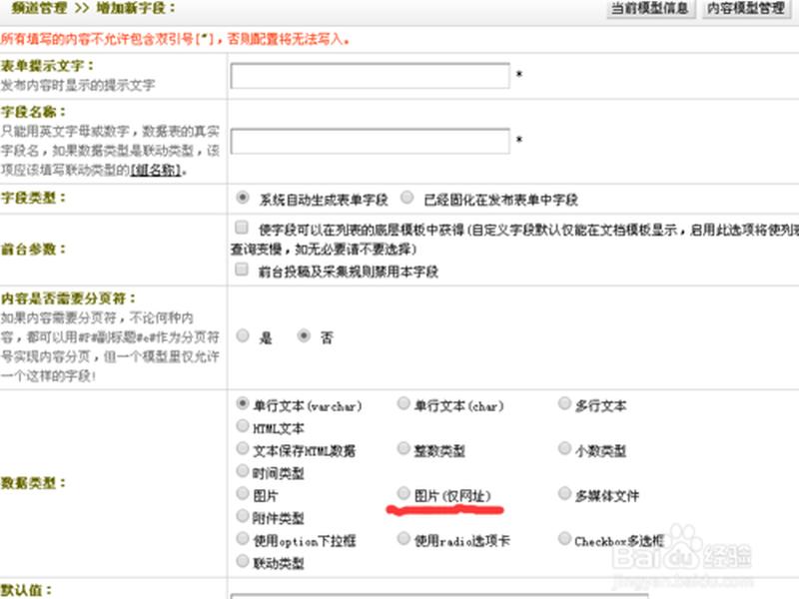Choose 文本保存HTML数据 data type
Image resolution: width=799 pixels, height=599 pixels.
(243, 448)
